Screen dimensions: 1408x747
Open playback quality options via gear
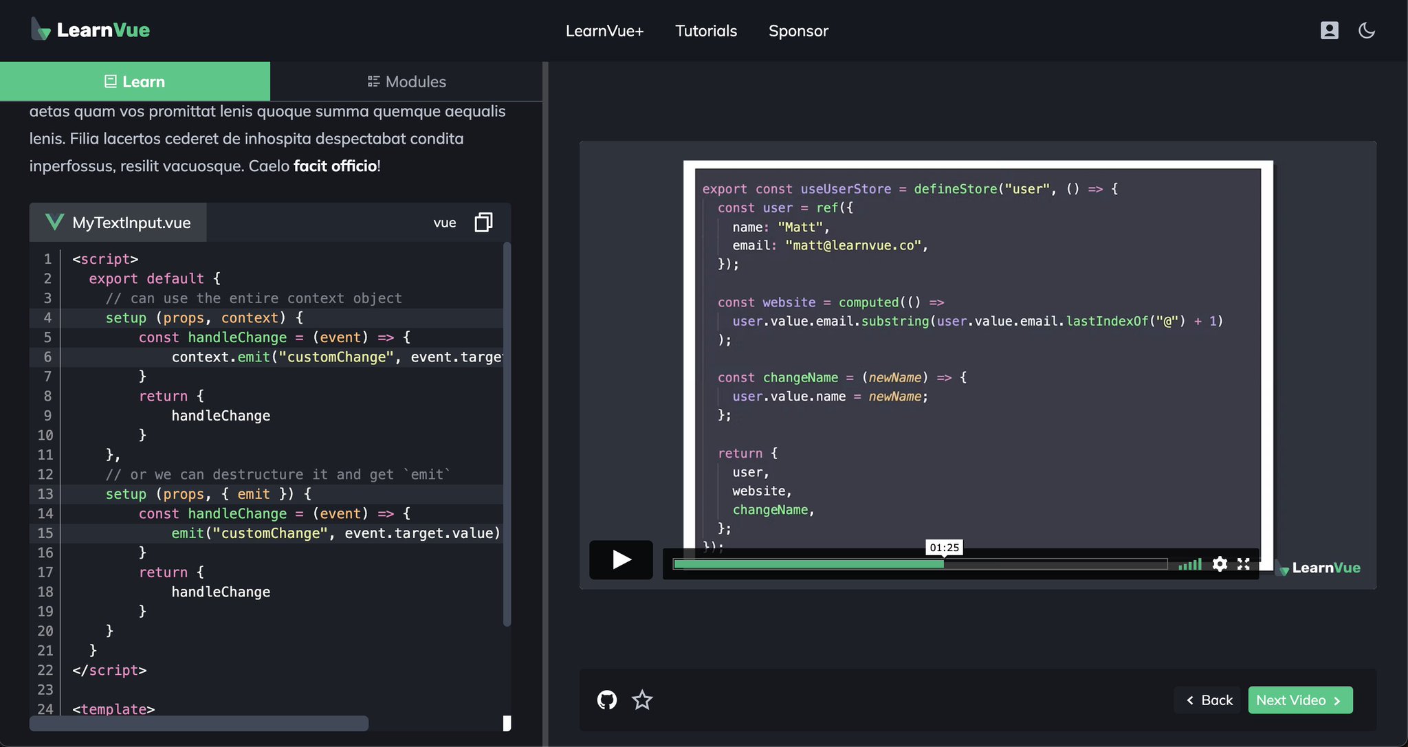pyautogui.click(x=1220, y=564)
